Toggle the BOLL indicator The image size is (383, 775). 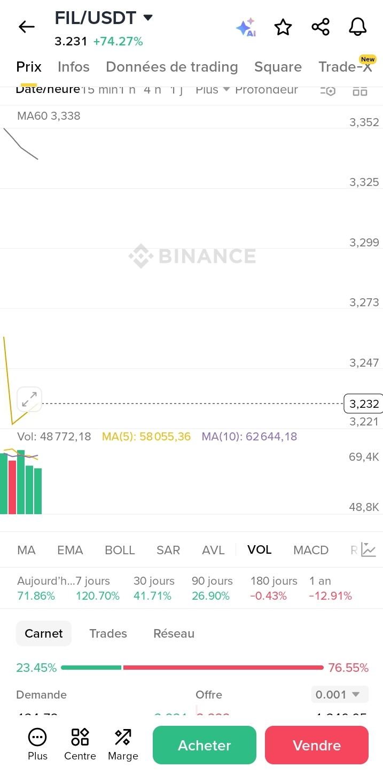tap(120, 550)
